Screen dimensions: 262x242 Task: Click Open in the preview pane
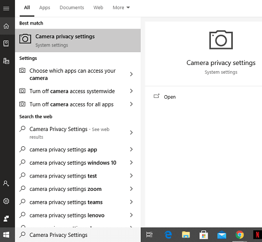point(170,97)
